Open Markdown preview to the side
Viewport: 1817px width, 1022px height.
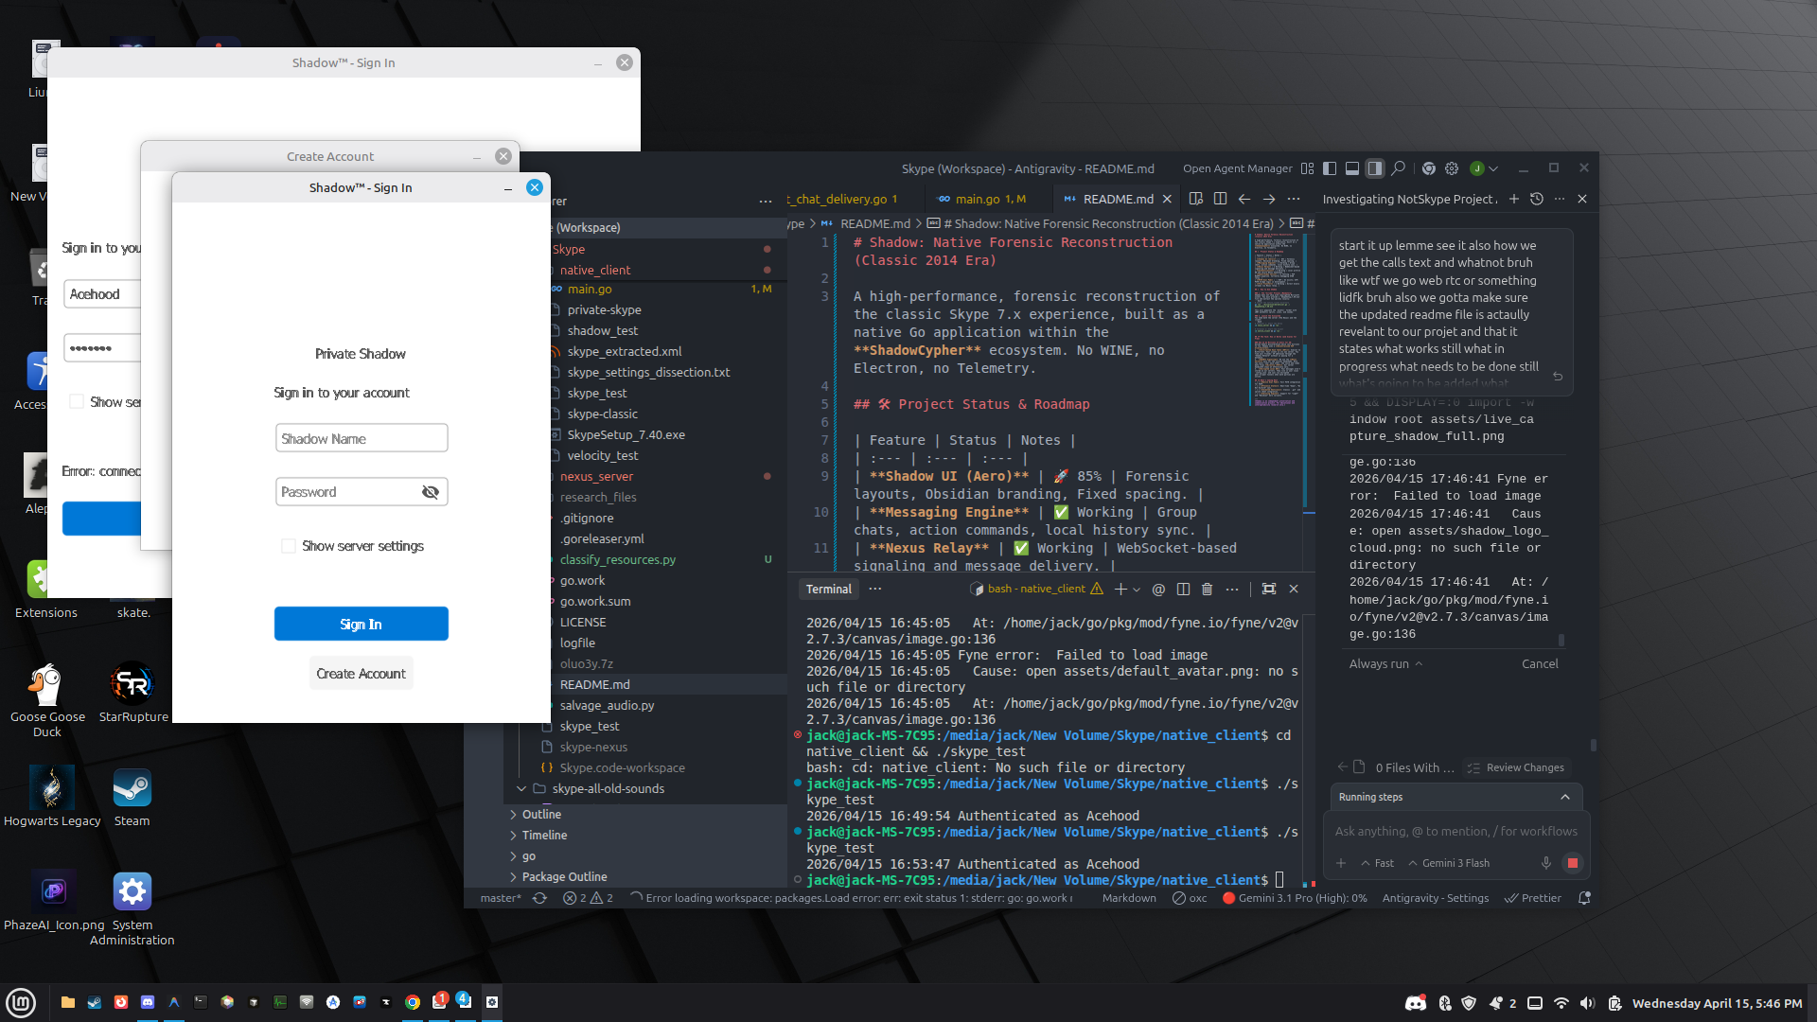click(x=1196, y=199)
